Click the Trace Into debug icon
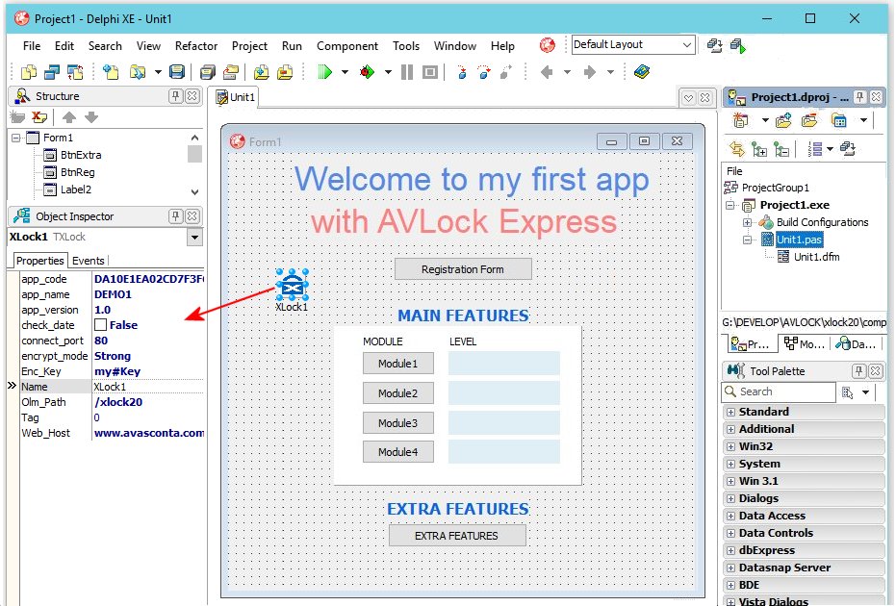Image resolution: width=896 pixels, height=606 pixels. (x=462, y=72)
